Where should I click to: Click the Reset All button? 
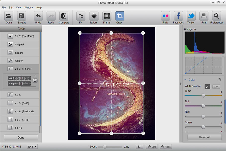[x=204, y=137]
